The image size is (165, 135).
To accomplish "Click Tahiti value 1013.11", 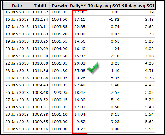I will coord(40,27).
